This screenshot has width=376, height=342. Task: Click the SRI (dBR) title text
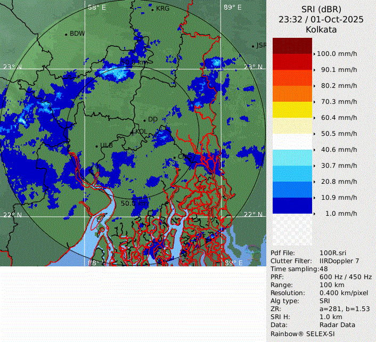click(321, 9)
